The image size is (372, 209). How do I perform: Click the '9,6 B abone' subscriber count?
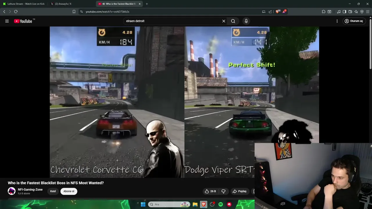(24, 194)
